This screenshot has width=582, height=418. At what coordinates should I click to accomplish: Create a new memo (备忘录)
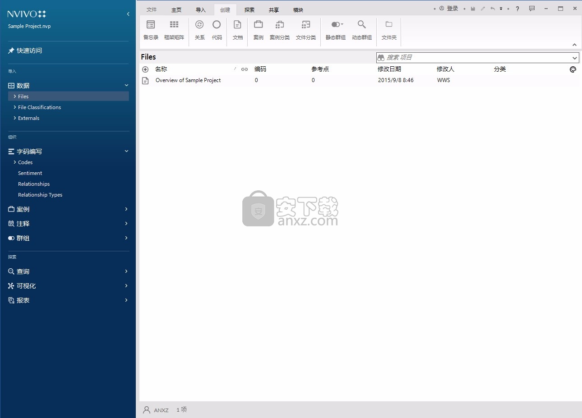151,30
